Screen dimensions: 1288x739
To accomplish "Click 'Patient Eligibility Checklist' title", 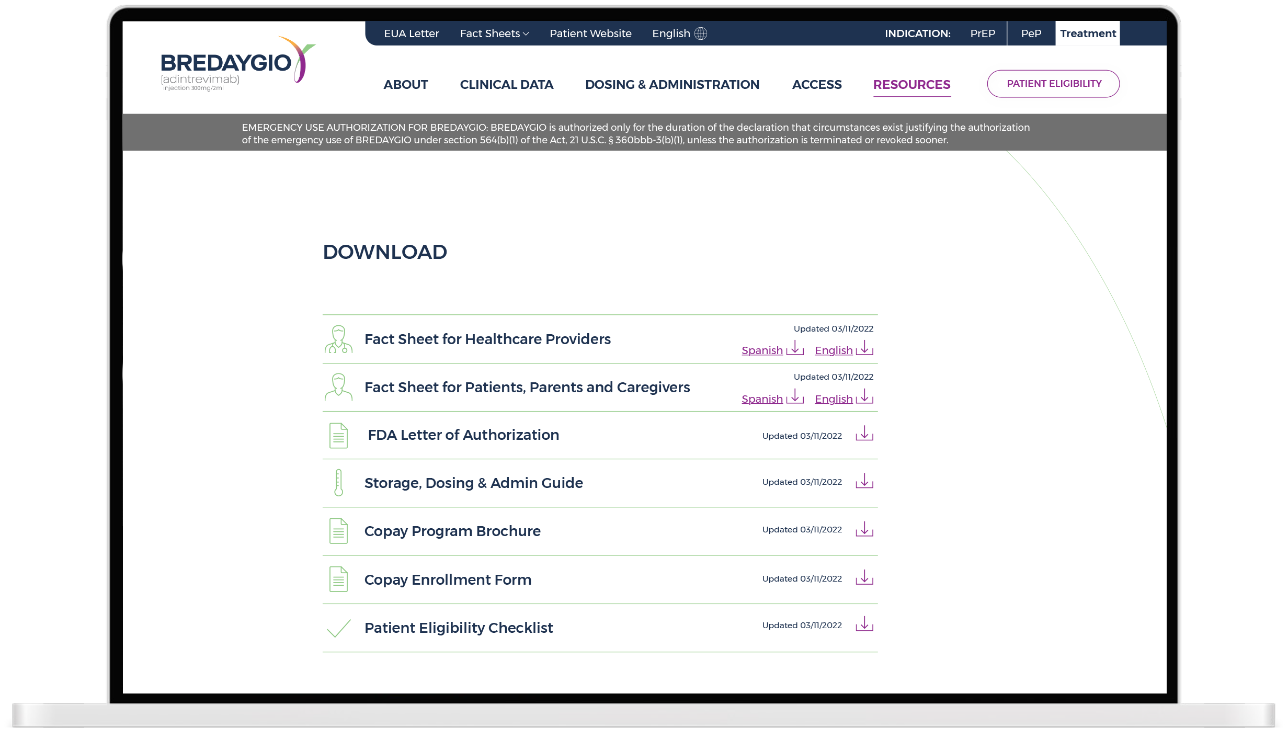I will [x=459, y=628].
